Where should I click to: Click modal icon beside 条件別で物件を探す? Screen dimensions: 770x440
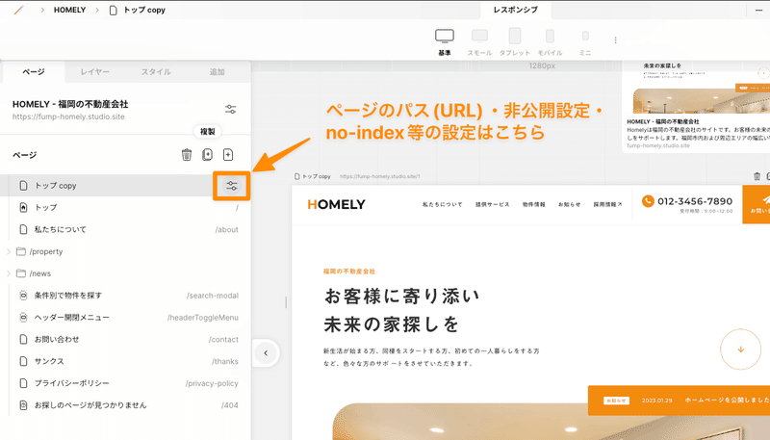pos(23,296)
